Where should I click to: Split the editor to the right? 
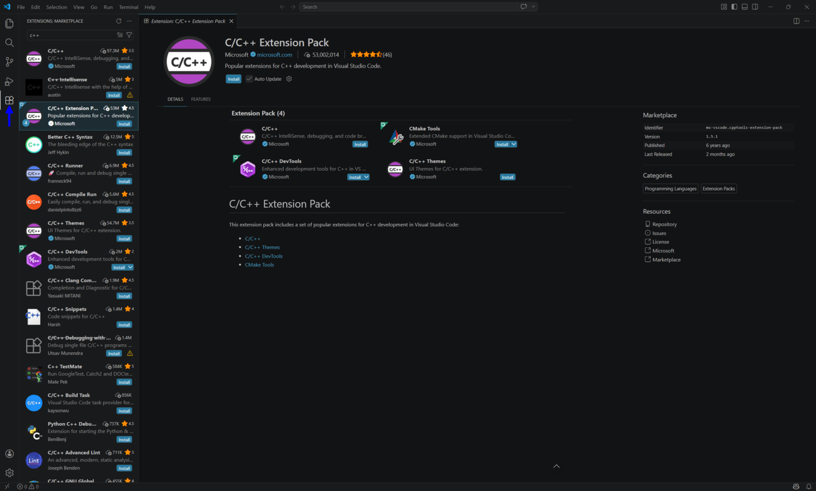pos(796,20)
